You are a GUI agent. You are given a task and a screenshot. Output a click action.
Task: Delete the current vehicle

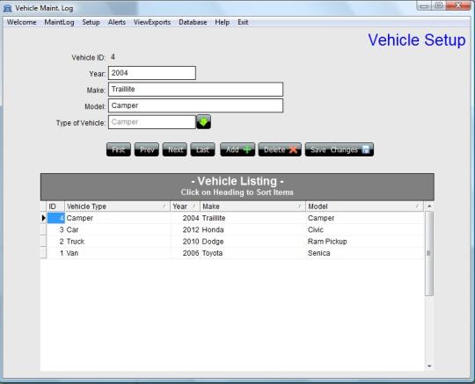[280, 149]
